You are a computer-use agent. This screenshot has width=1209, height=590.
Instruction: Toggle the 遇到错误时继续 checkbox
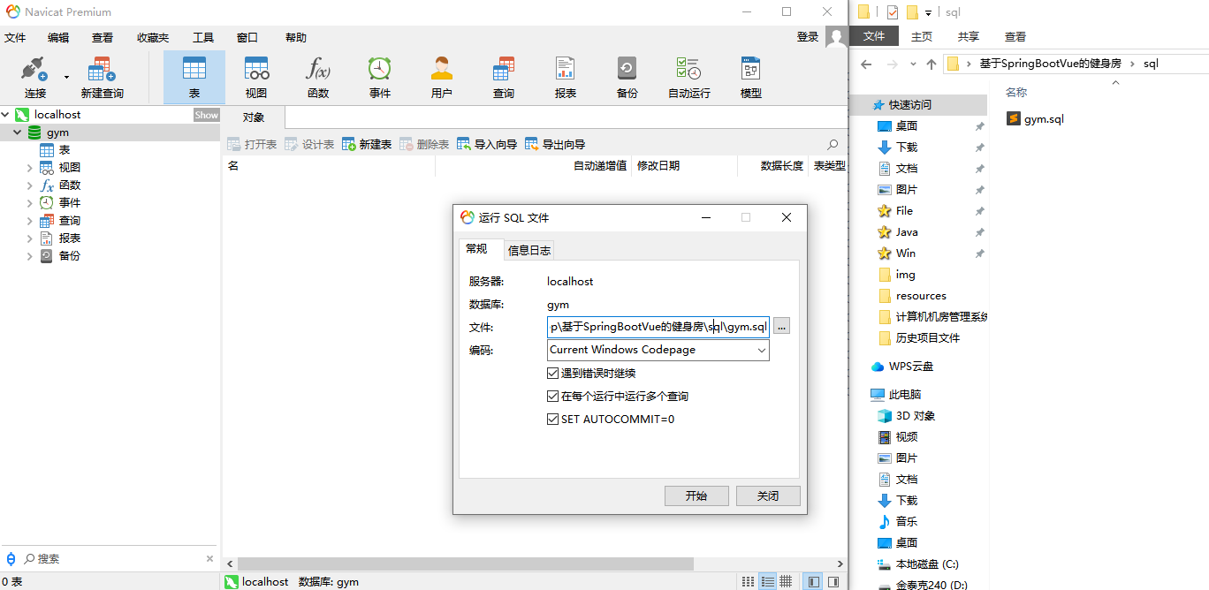point(553,374)
